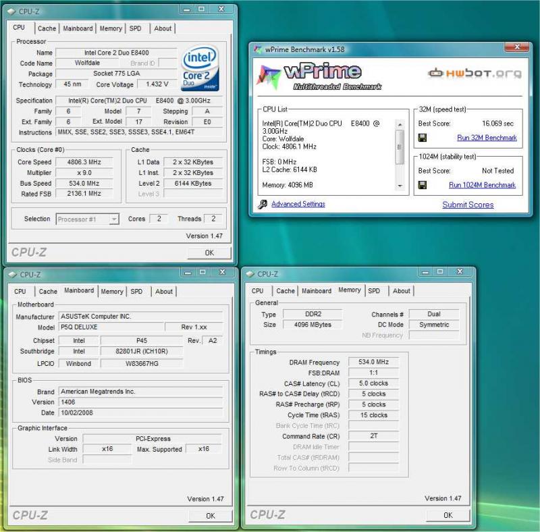Viewport: 540px width, 532px height.
Task: Click the CPU List scrollbar up arrow
Action: pos(400,124)
